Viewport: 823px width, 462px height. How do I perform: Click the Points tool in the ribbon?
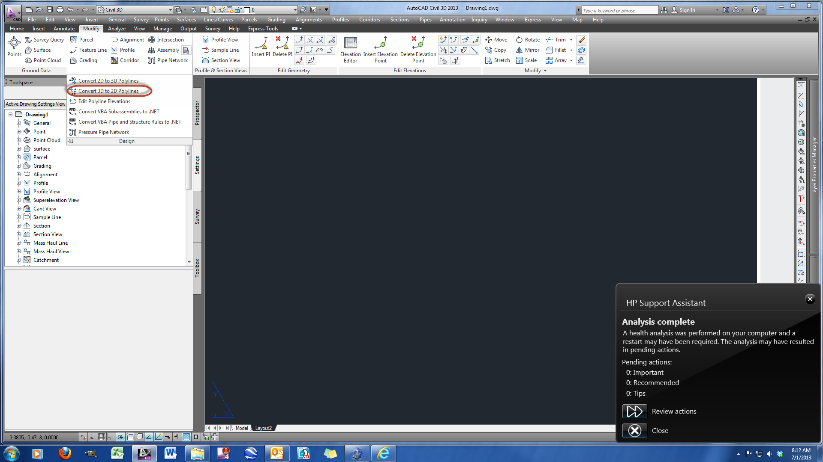[x=14, y=47]
